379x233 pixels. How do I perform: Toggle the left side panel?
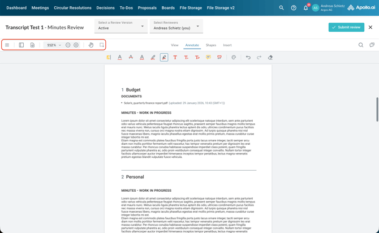click(x=21, y=45)
